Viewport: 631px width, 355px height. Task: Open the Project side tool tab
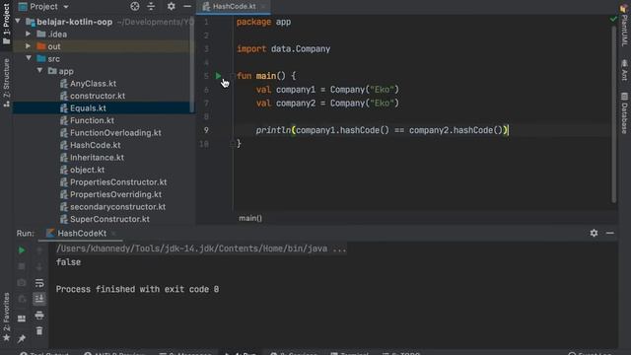click(x=6, y=24)
